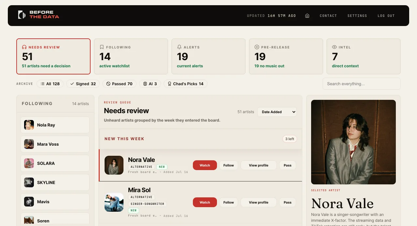Select the Intel stat card
Viewport: 417px width, 226px height.
tap(364, 57)
